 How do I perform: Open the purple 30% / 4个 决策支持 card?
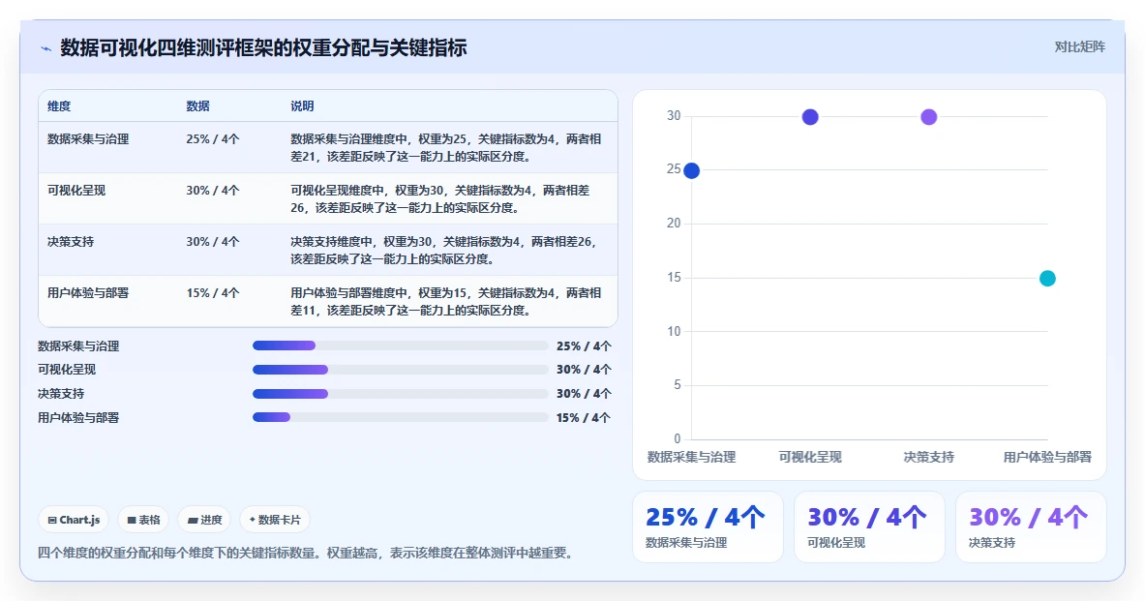pos(1031,527)
